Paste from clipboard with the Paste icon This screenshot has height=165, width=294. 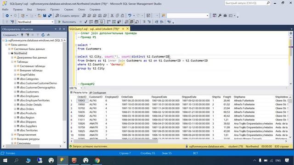[x=122, y=16]
